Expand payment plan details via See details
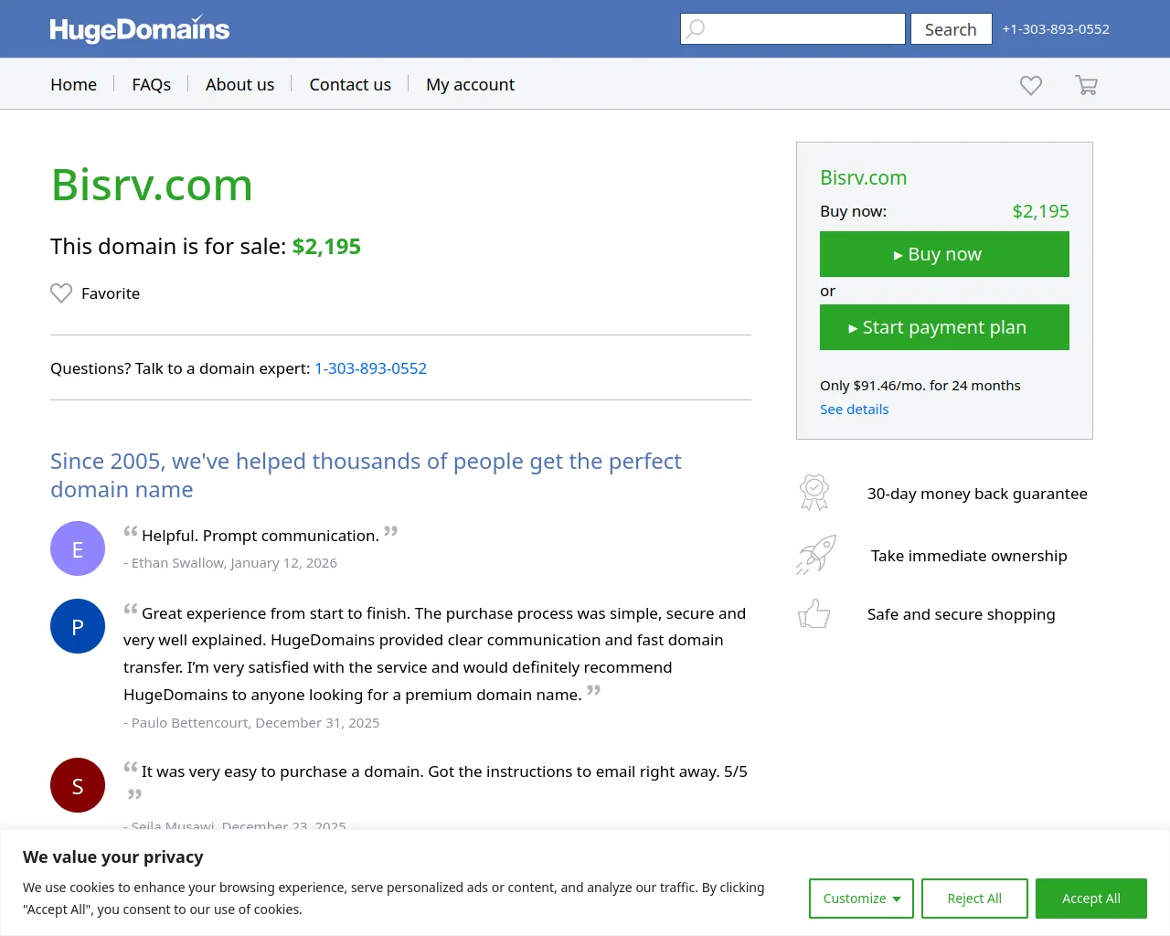Viewport: 1170px width, 936px height. pyautogui.click(x=854, y=409)
